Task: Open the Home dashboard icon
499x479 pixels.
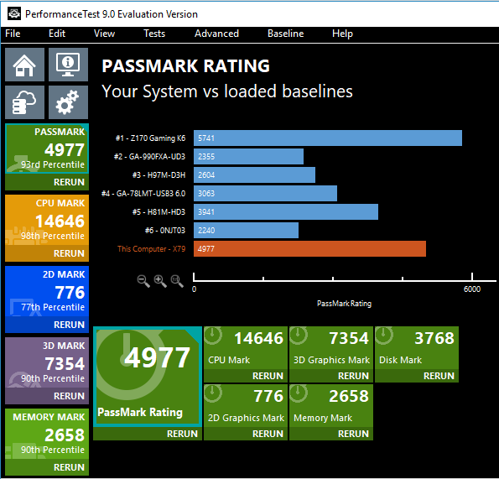Action: click(x=24, y=65)
